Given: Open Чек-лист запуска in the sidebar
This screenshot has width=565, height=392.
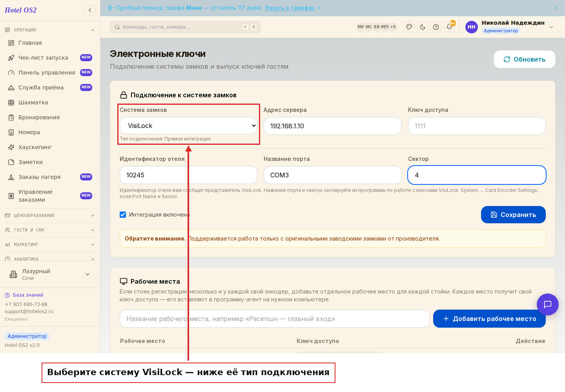Looking at the screenshot, I should [x=50, y=58].
